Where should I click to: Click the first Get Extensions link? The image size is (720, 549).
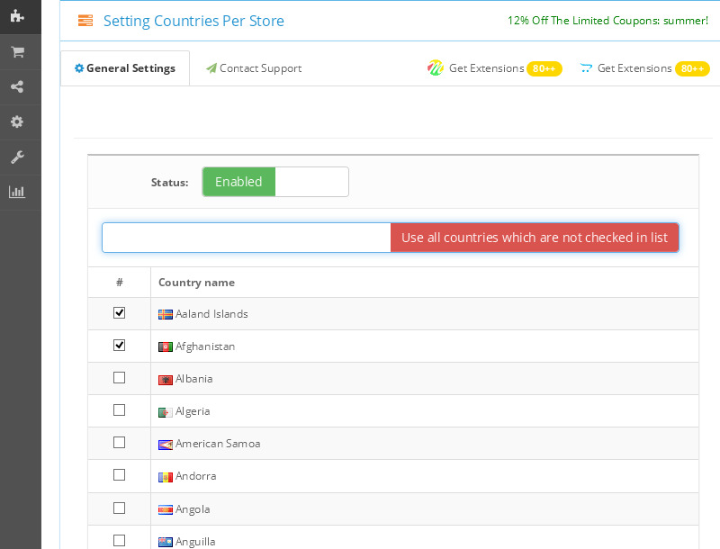[x=485, y=68]
